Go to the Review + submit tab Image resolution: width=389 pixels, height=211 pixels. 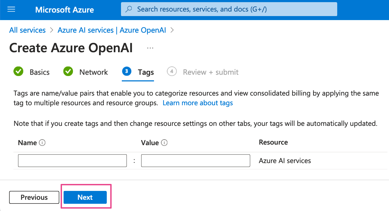point(211,72)
